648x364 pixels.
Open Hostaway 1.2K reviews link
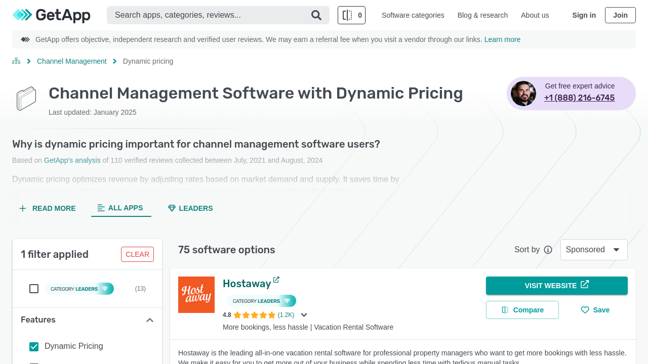coord(286,315)
